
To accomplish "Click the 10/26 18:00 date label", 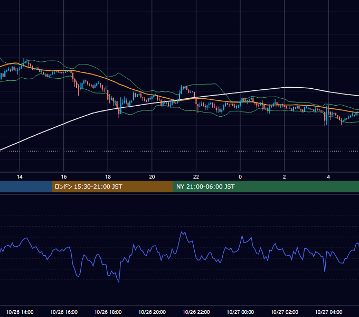I will coord(108,312).
